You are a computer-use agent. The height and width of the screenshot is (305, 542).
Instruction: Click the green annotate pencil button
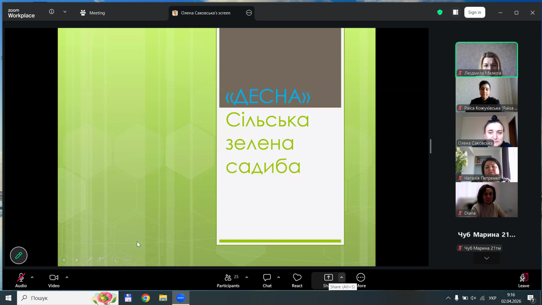(x=19, y=256)
